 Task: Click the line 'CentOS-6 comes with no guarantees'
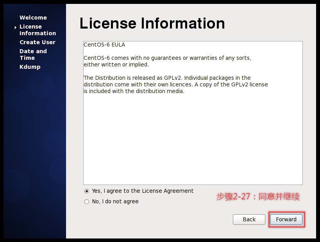(168, 58)
